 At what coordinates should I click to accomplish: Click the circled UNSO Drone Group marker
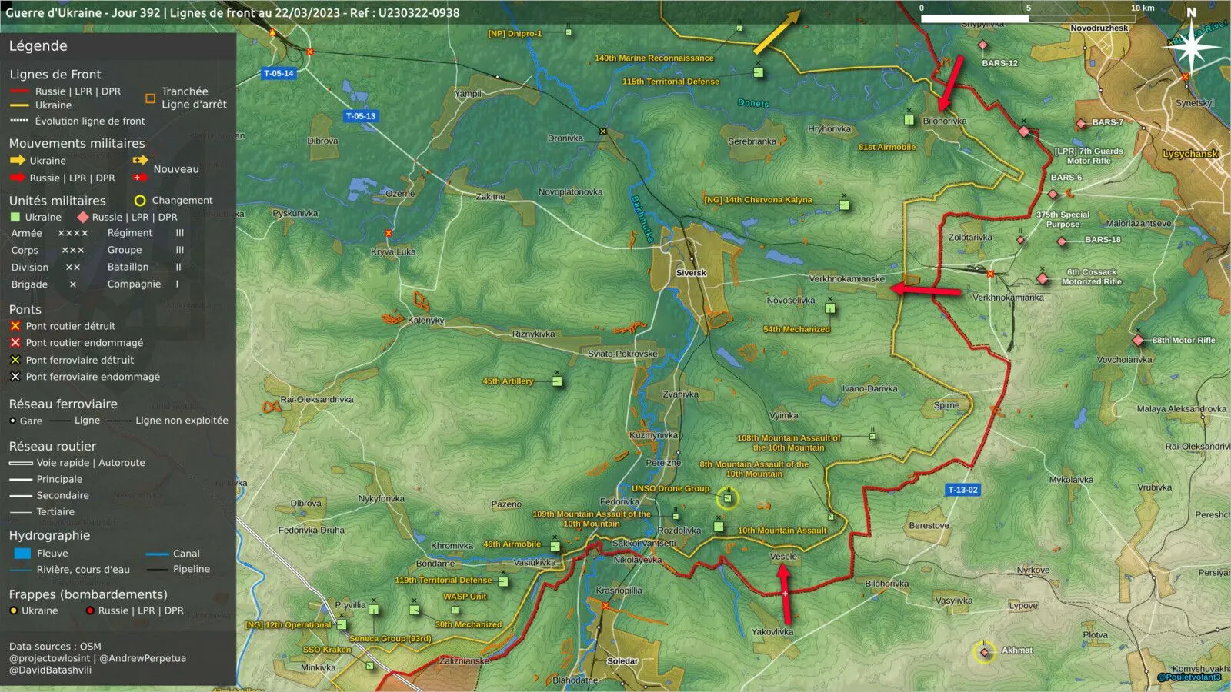[727, 498]
